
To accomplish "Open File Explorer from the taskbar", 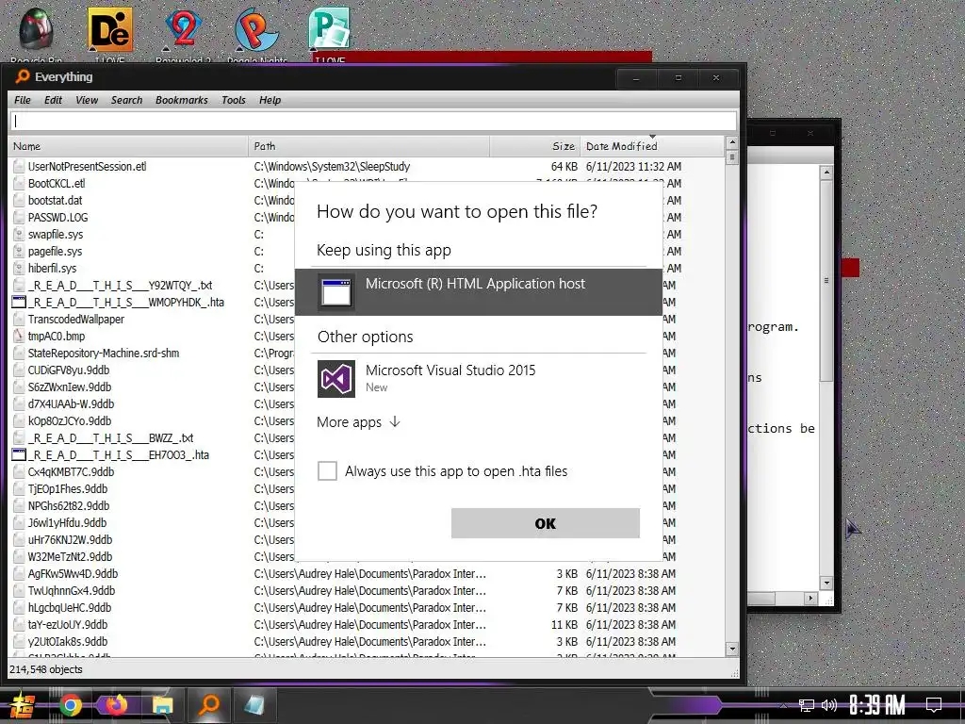I will coord(163,705).
